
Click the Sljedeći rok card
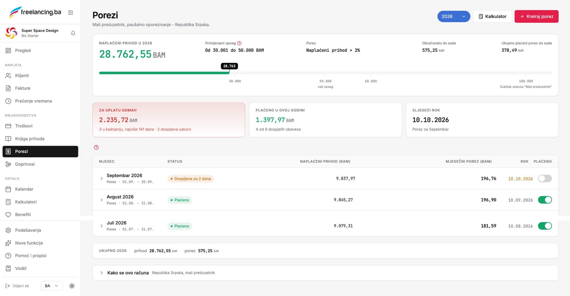[482, 120]
